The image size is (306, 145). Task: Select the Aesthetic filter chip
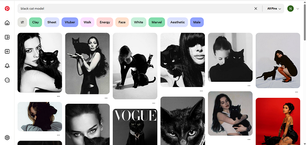click(178, 22)
